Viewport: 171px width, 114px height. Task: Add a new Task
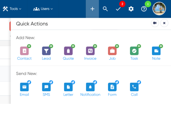coord(134,52)
